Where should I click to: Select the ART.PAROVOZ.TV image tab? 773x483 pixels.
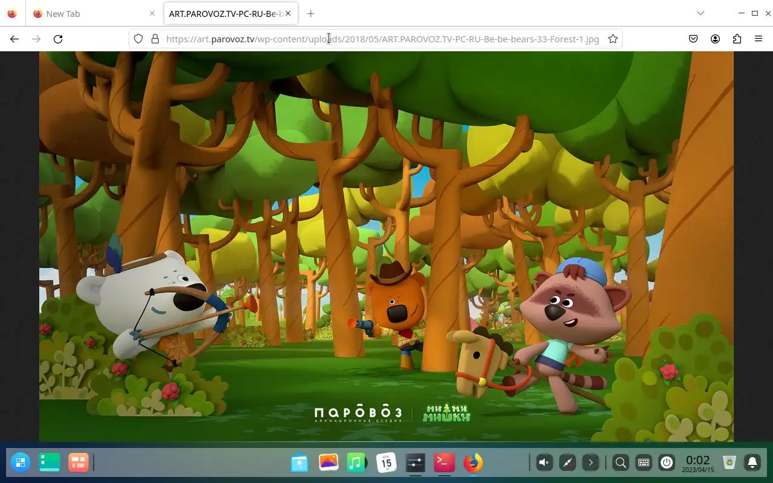click(230, 13)
